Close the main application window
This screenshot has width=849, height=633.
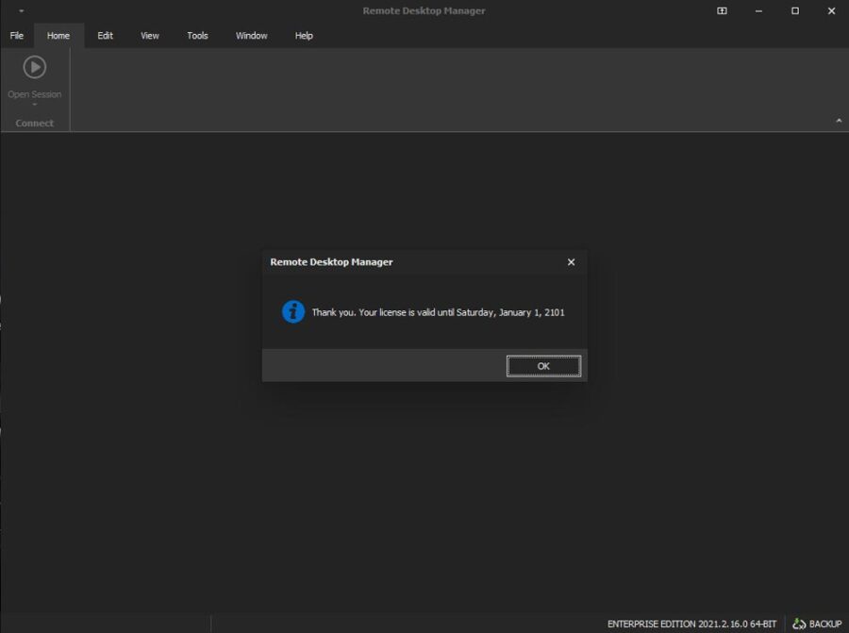831,10
